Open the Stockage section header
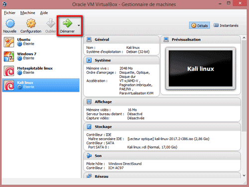The image size is (249, 187). pyautogui.click(x=162, y=127)
